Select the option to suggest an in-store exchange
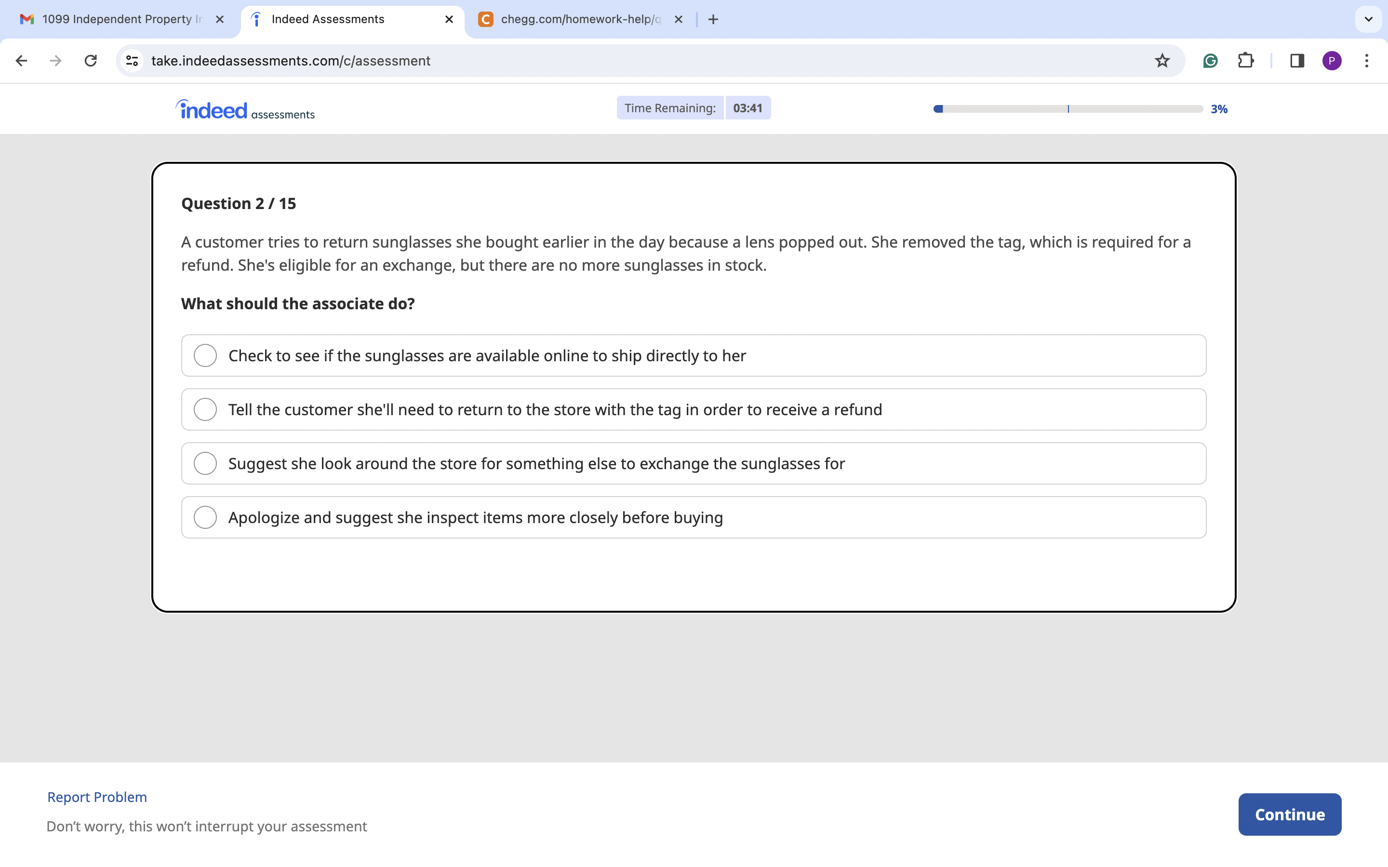 [x=205, y=463]
